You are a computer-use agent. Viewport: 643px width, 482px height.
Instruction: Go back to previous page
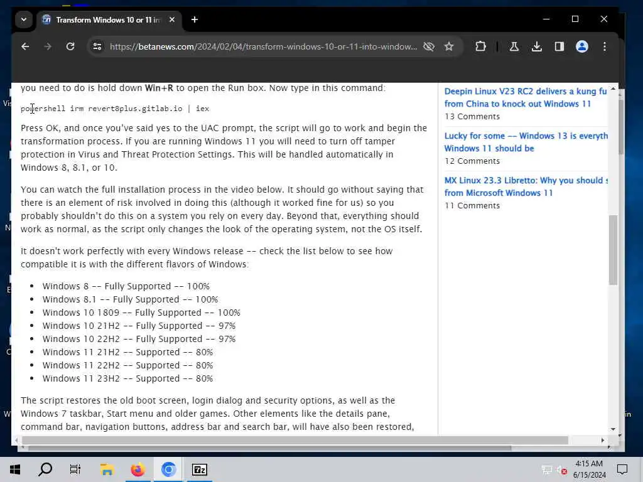coord(25,46)
